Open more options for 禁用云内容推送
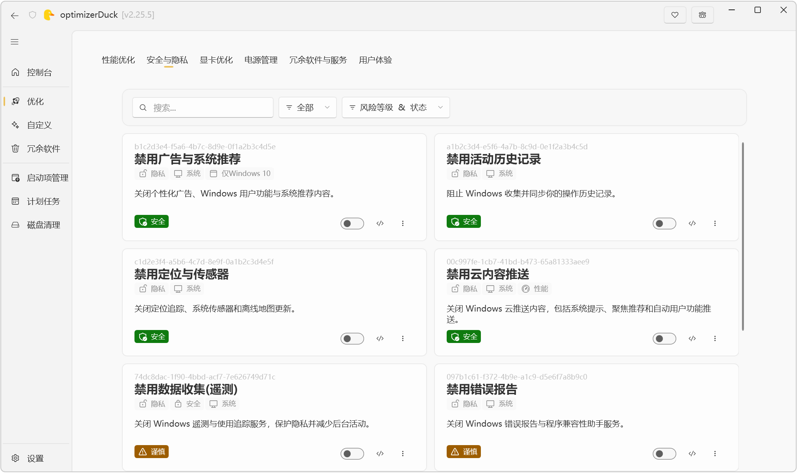 (x=715, y=339)
